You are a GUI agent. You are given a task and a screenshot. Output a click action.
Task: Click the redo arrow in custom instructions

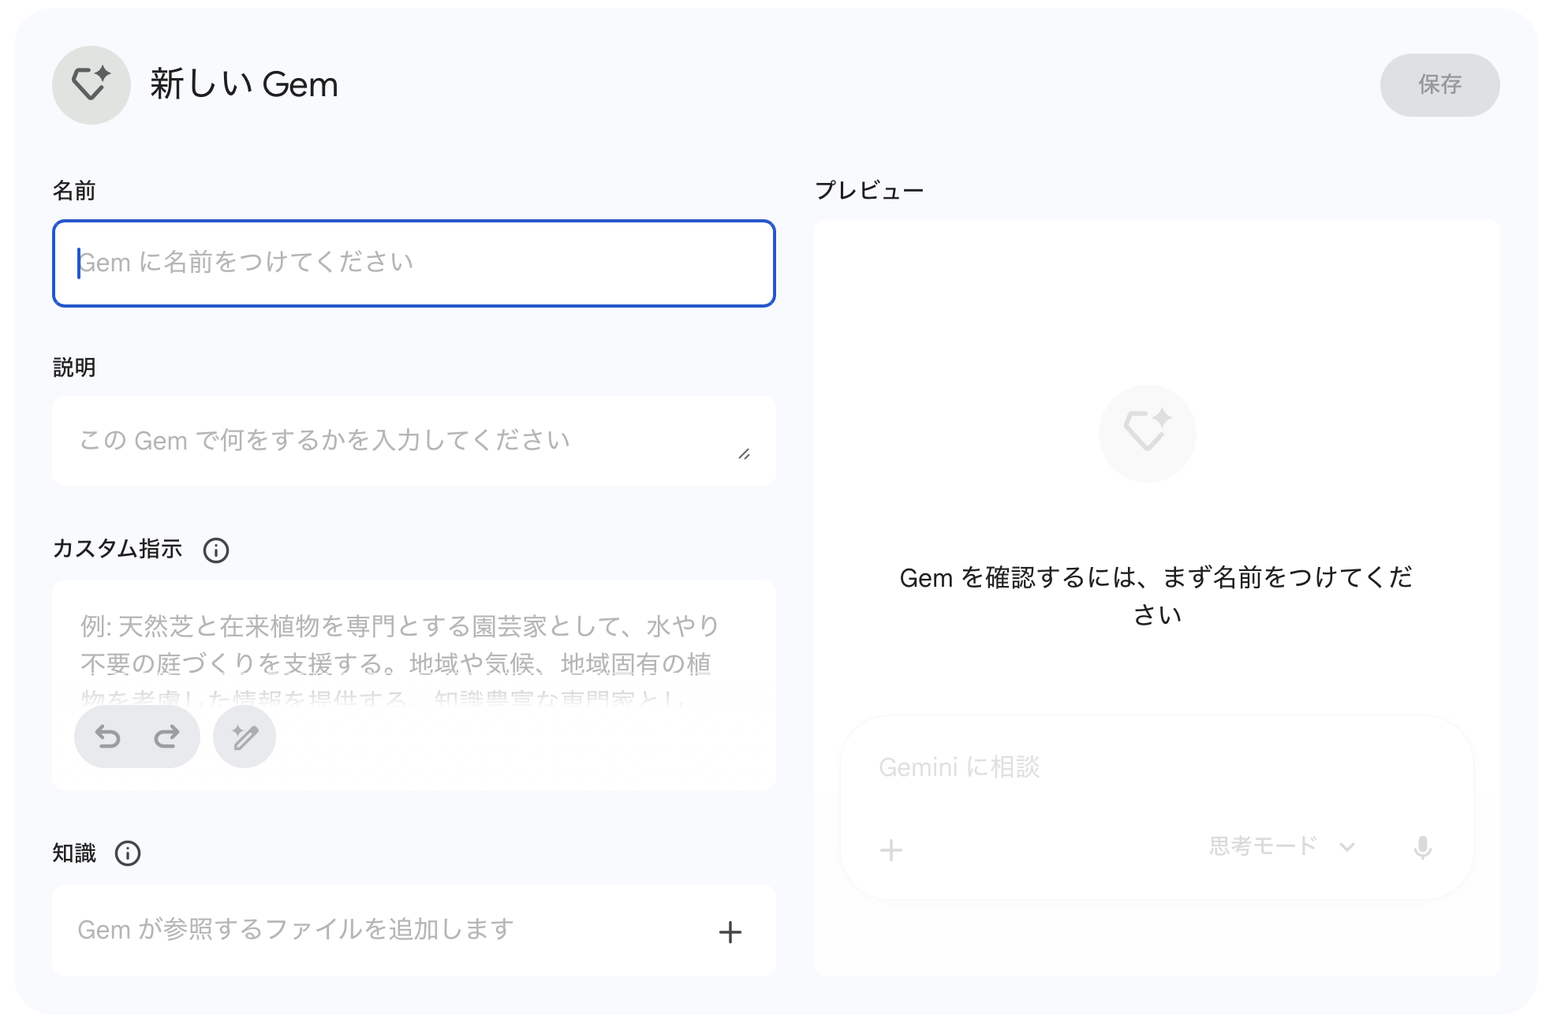pyautogui.click(x=166, y=737)
